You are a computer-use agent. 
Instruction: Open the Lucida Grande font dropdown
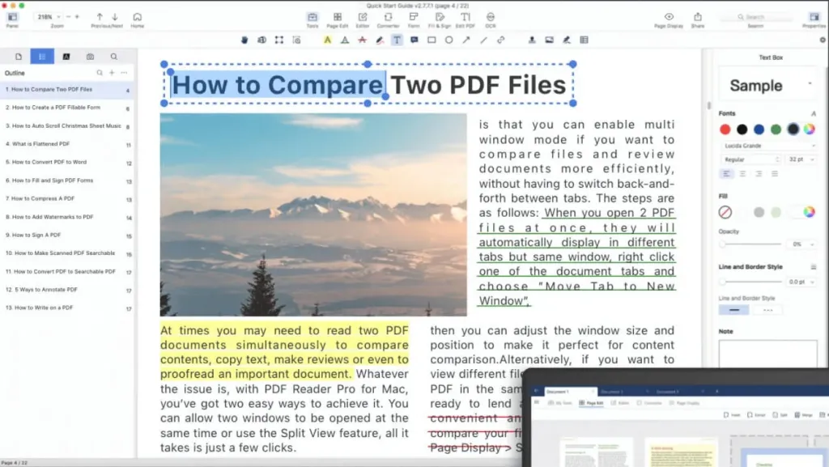pos(769,146)
